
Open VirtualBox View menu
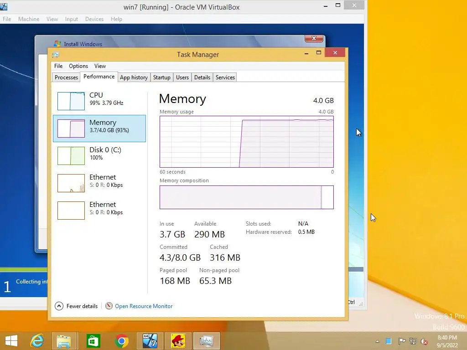point(52,19)
